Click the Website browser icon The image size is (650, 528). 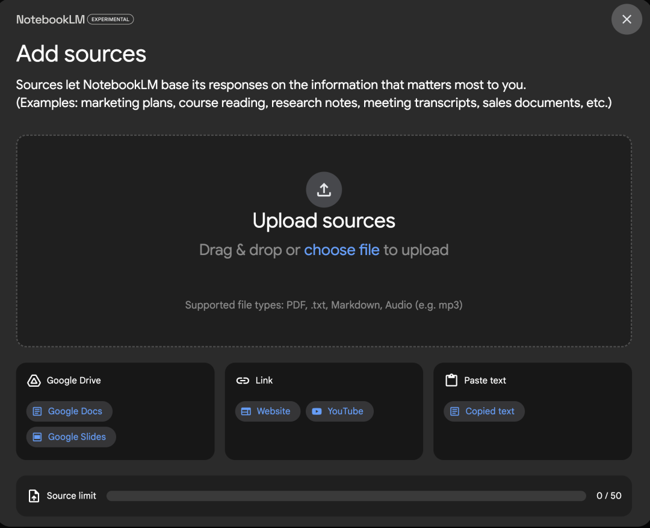tap(246, 411)
